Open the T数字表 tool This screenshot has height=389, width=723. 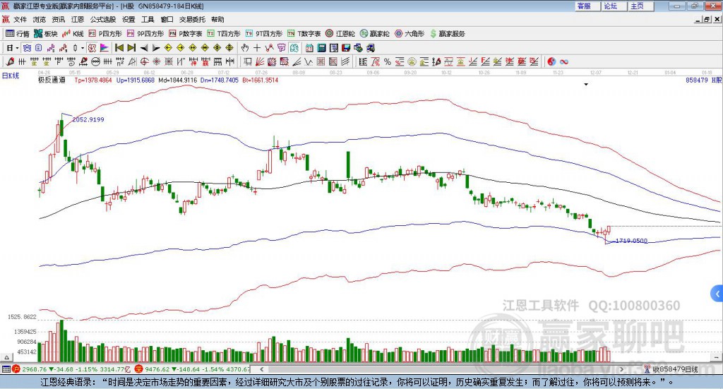304,34
